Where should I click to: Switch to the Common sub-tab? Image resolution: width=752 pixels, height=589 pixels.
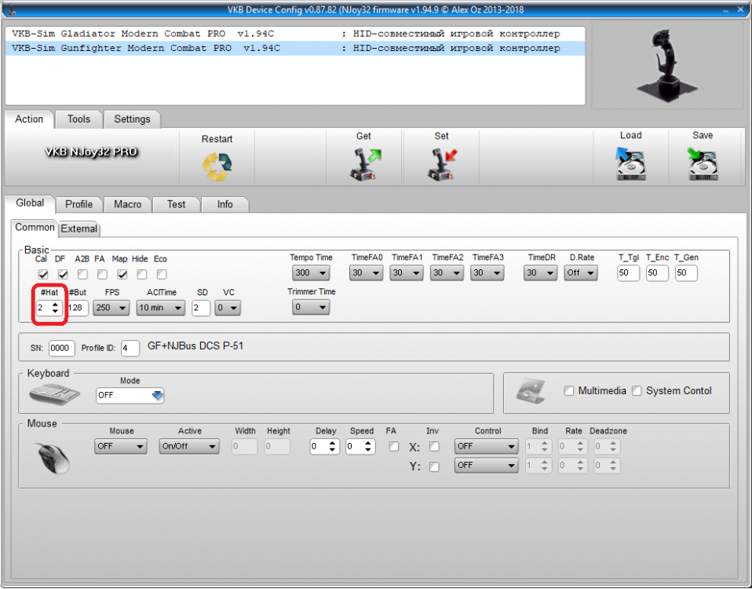[35, 227]
